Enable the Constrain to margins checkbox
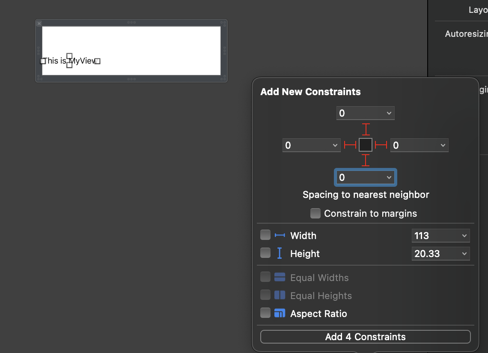The height and width of the screenshot is (353, 488). (315, 213)
